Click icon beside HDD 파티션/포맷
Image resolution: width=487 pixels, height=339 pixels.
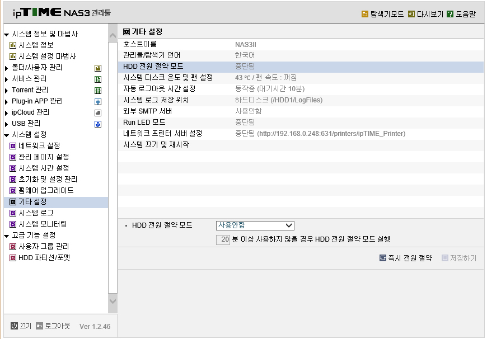(13, 258)
